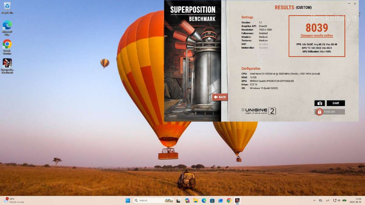This screenshot has width=365, height=205.
Task: Open Recycle Bin desktop icon
Action: (7, 8)
